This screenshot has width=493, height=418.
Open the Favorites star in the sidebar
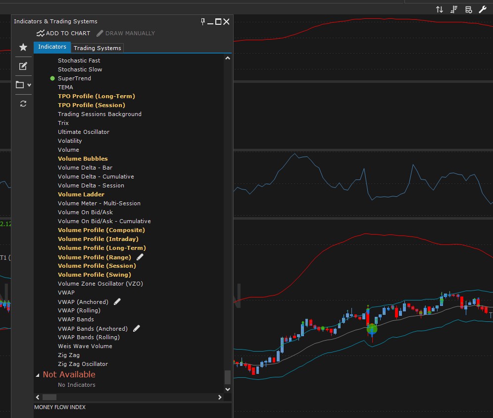click(23, 47)
